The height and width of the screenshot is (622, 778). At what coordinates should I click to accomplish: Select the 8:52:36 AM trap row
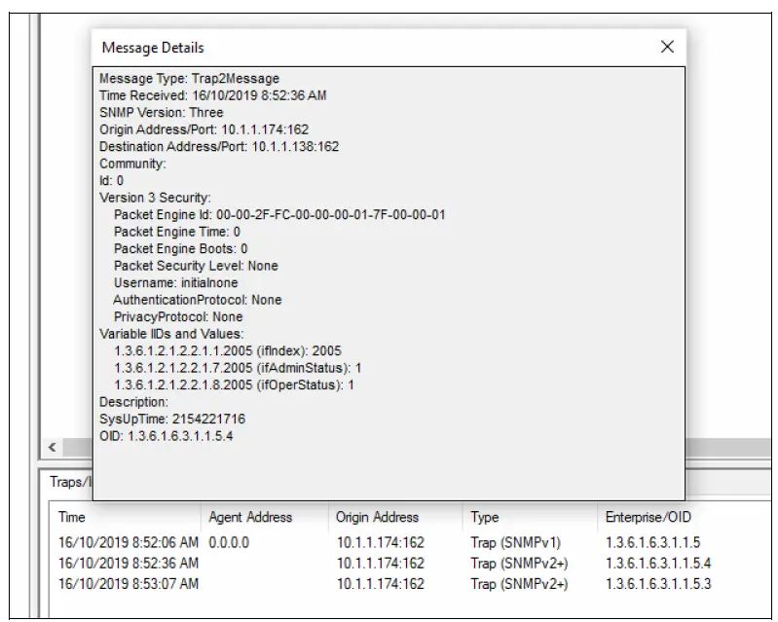tap(128, 563)
